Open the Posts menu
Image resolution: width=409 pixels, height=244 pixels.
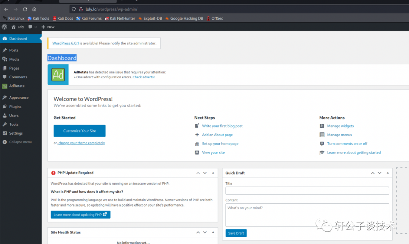click(21, 50)
